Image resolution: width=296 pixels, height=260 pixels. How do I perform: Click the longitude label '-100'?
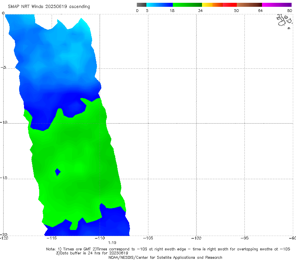[196, 238]
